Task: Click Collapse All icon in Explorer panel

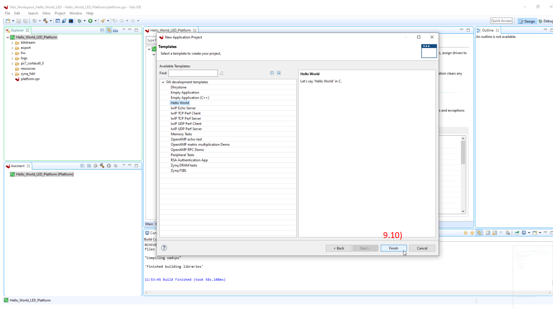Action: click(102, 30)
